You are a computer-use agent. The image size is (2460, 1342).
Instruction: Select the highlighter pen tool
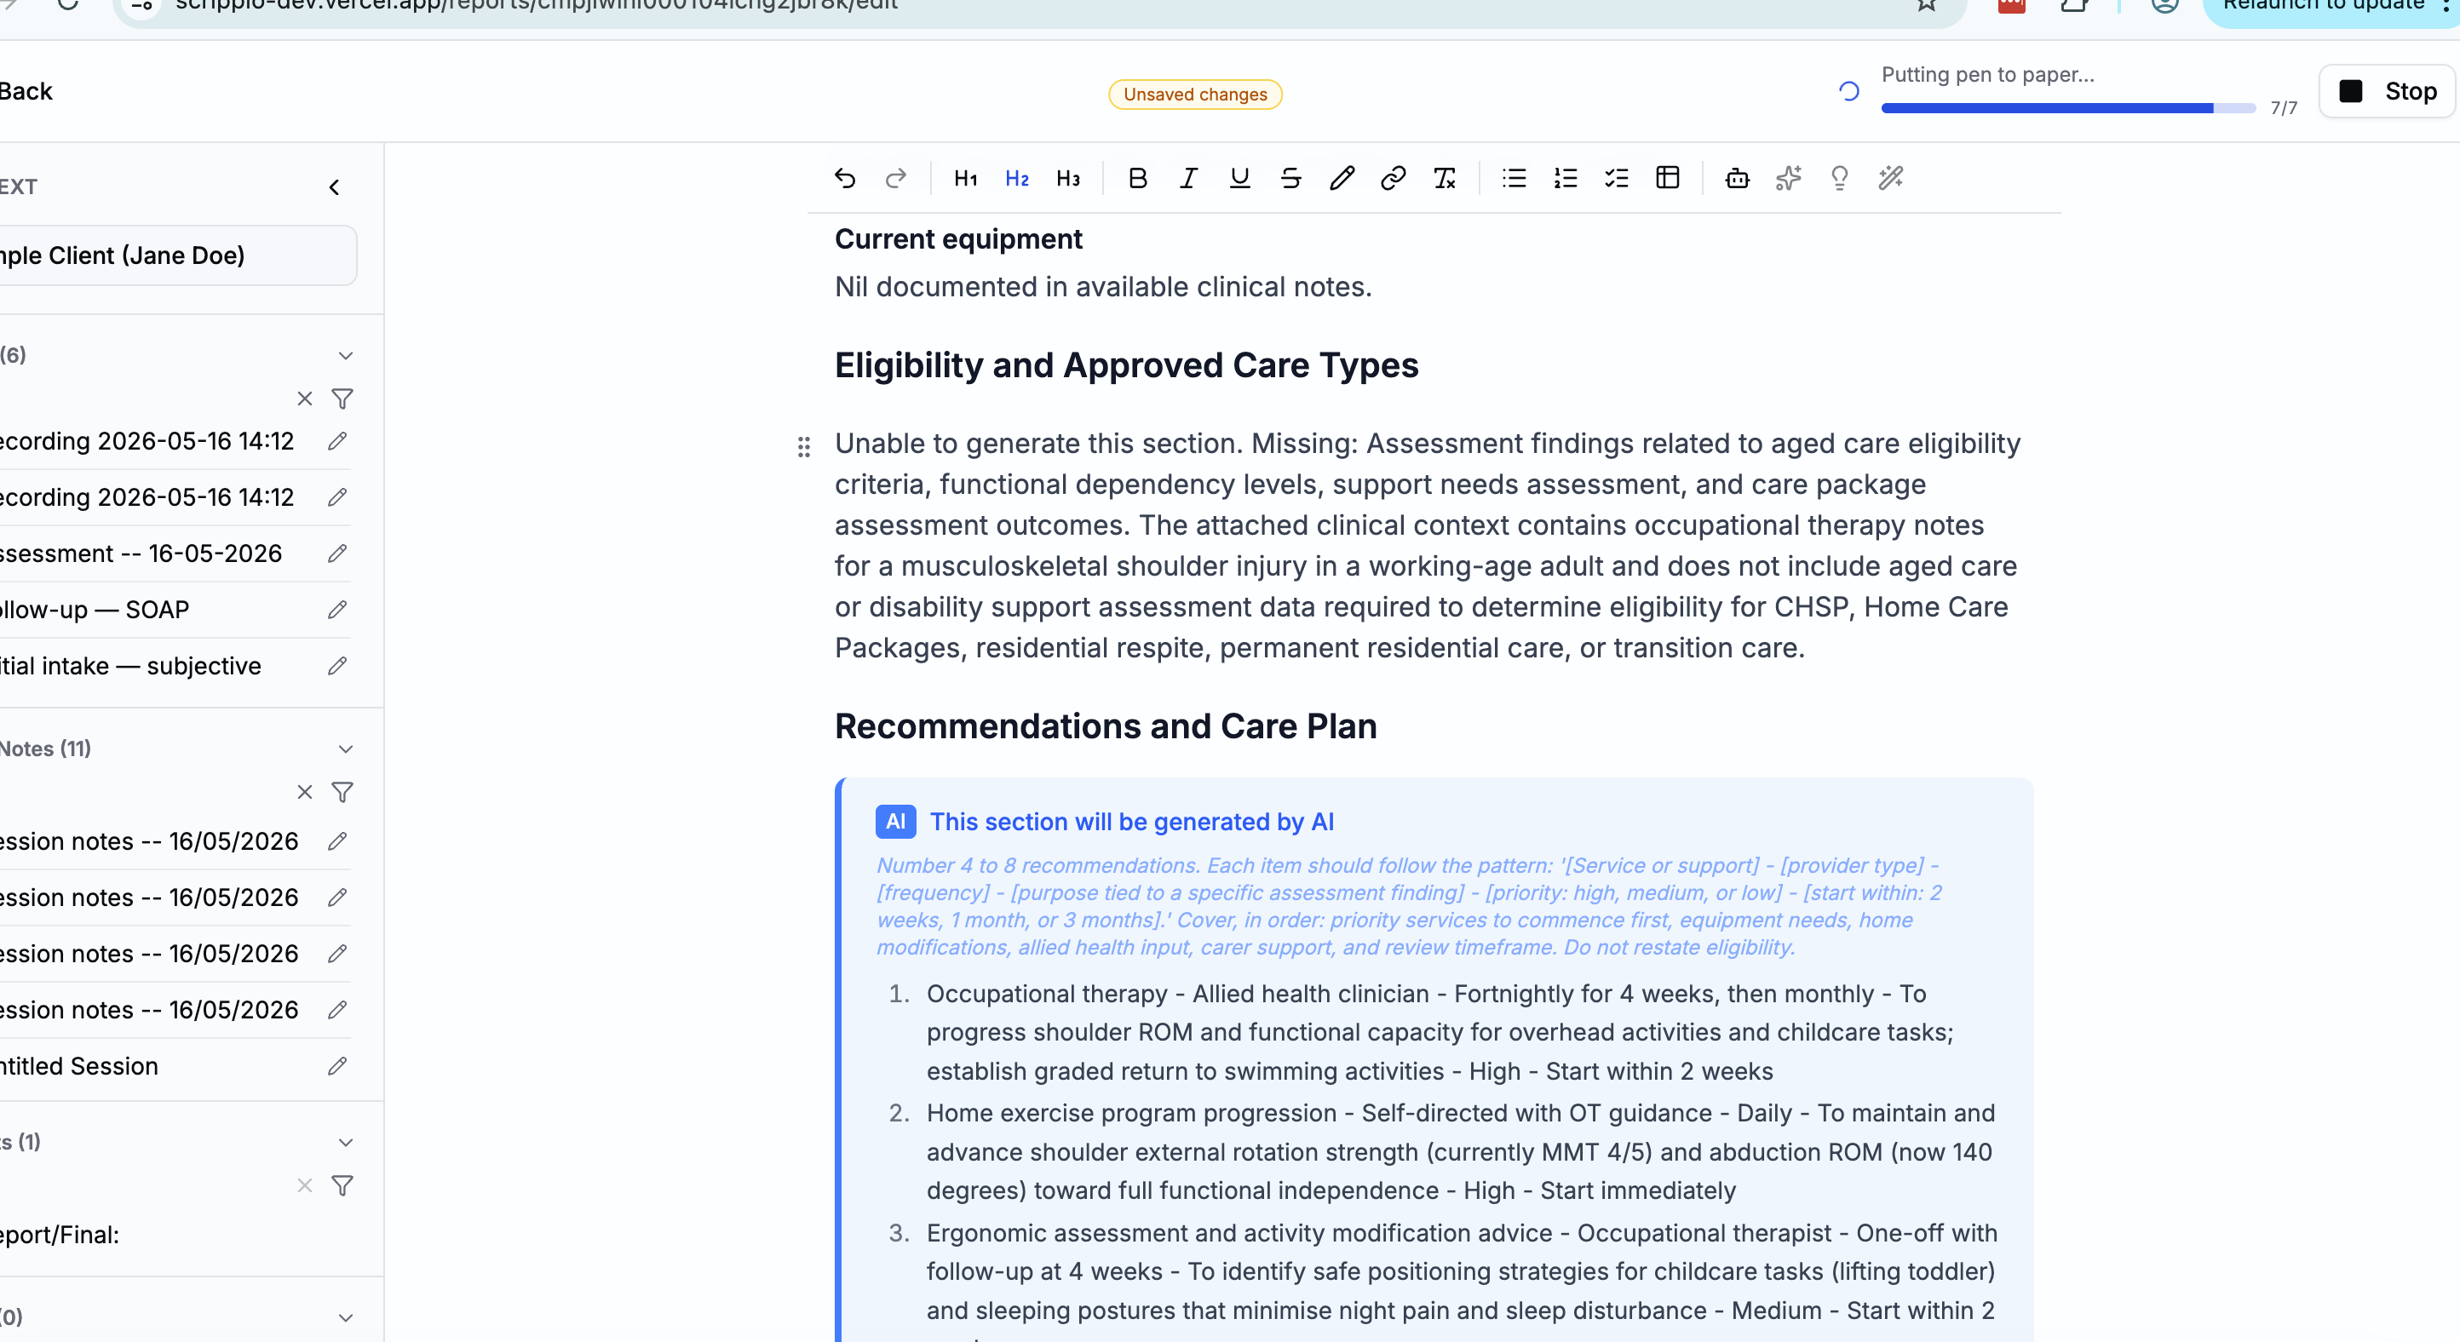[x=1342, y=179]
